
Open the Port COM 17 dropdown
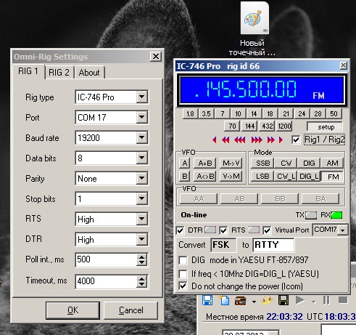click(x=142, y=117)
